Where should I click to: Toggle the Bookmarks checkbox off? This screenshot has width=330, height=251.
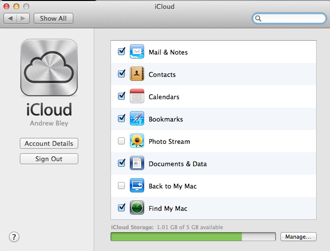pos(121,118)
